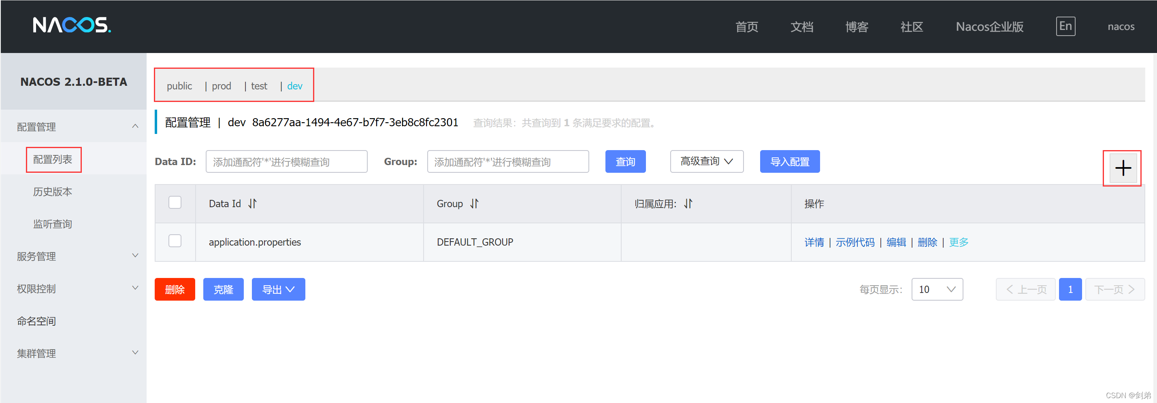Click the 查询 search button

[x=625, y=161]
